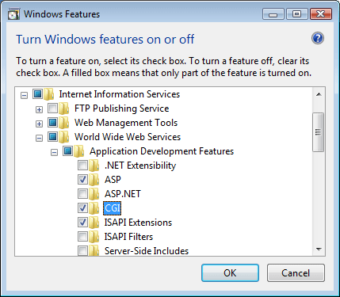Click the Windows Features title bar icon
340x297 pixels.
pos(13,14)
